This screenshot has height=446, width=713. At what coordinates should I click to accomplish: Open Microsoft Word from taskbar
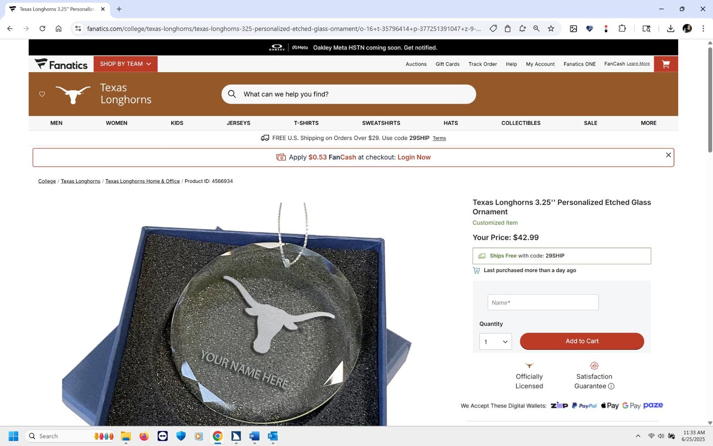pos(254,436)
